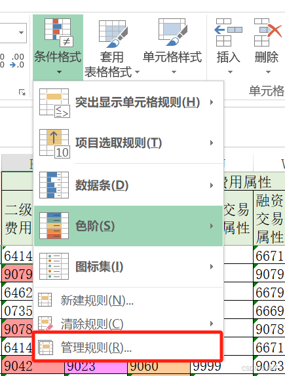
Task: Click the 插入 insert cells icon
Action: point(228,32)
